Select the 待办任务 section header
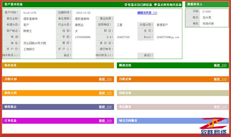 click(x=58, y=65)
